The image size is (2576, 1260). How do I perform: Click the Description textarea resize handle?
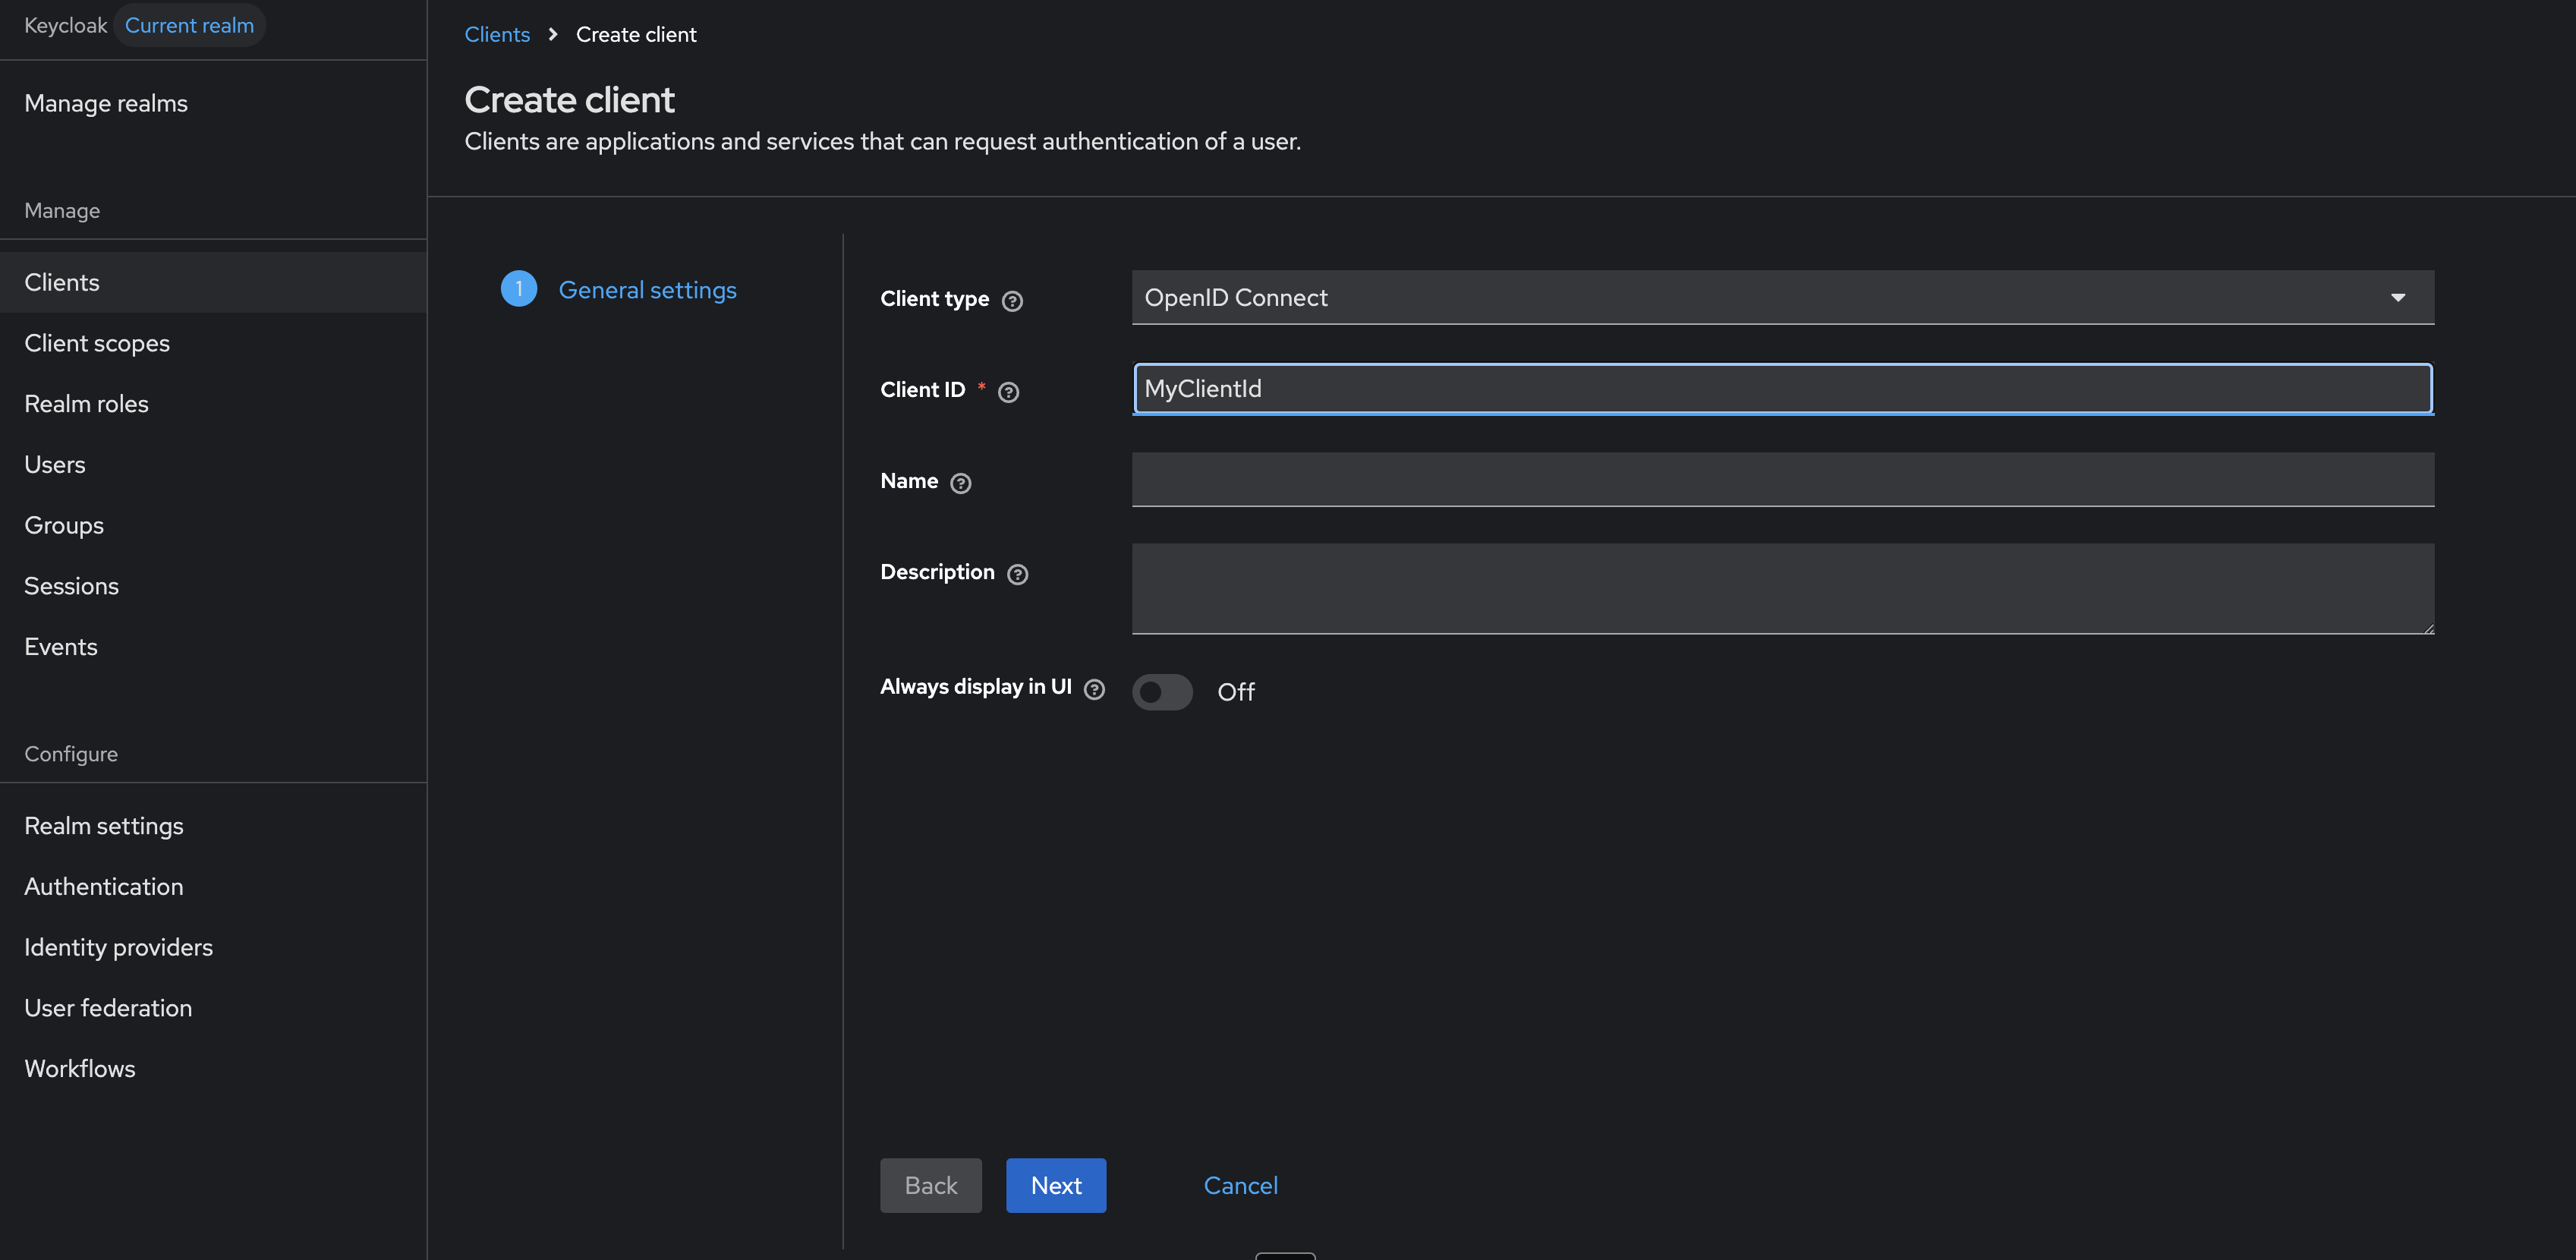[x=2427, y=627]
